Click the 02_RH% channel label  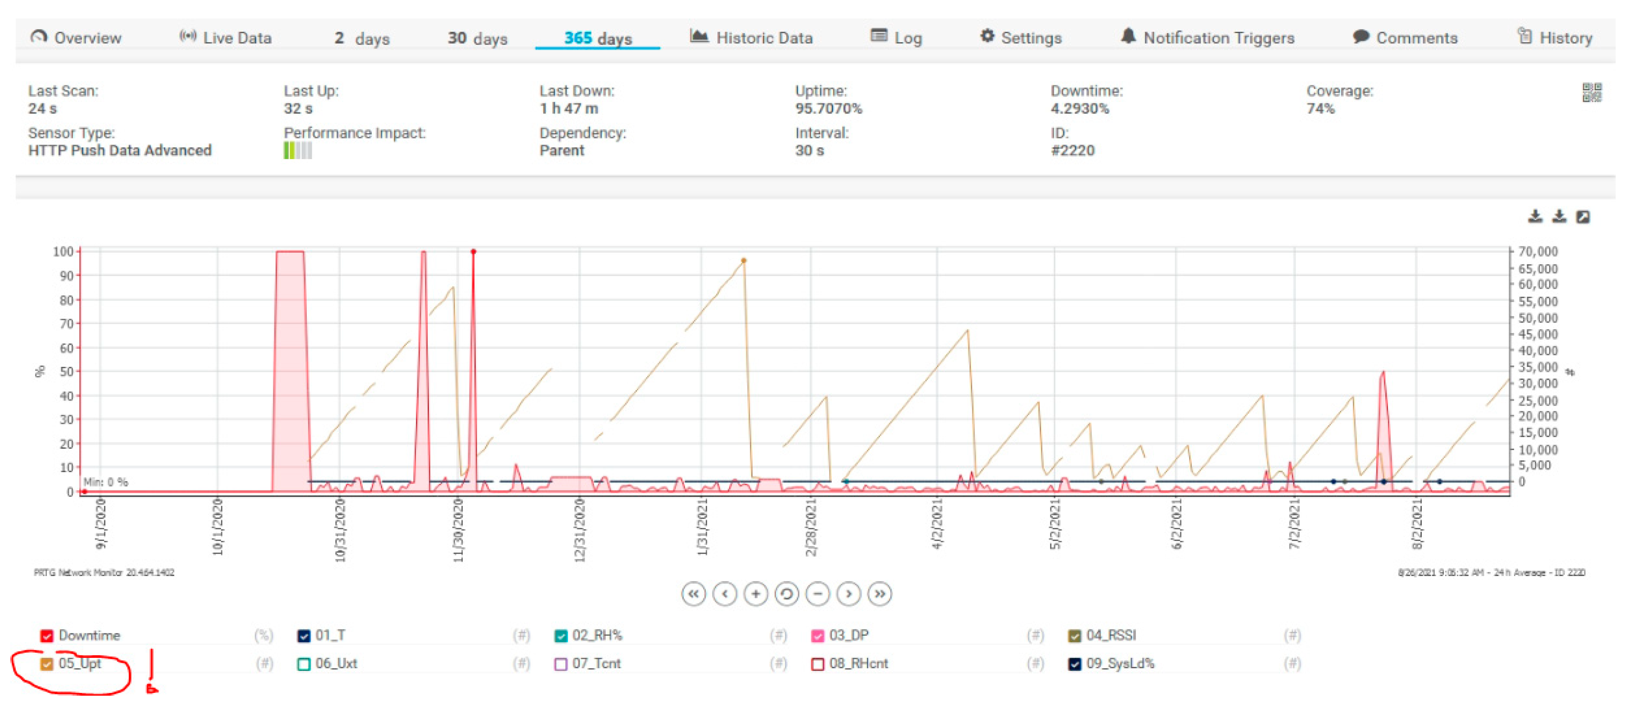click(597, 635)
